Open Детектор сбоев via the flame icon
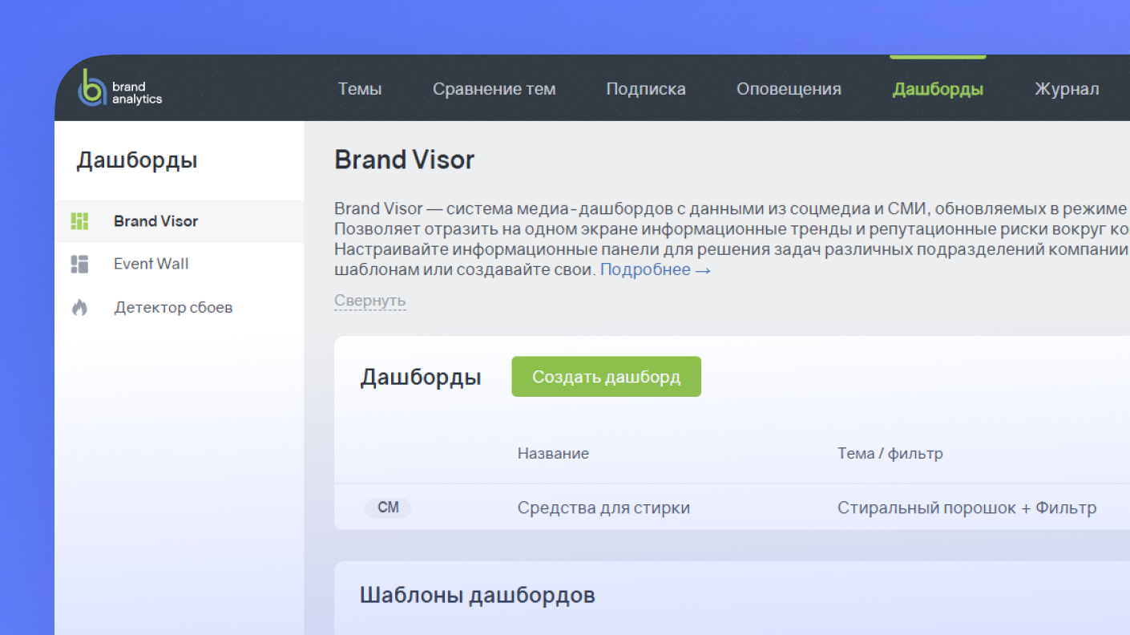1130x635 pixels. tap(79, 307)
